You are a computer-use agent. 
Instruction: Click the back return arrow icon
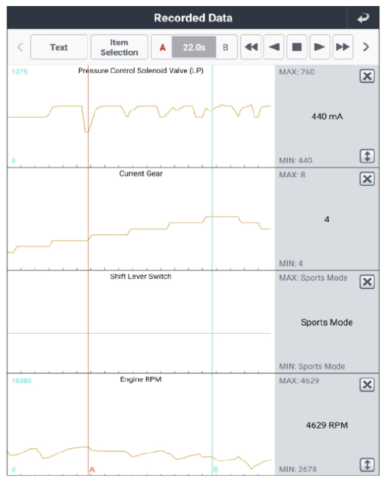click(x=363, y=18)
